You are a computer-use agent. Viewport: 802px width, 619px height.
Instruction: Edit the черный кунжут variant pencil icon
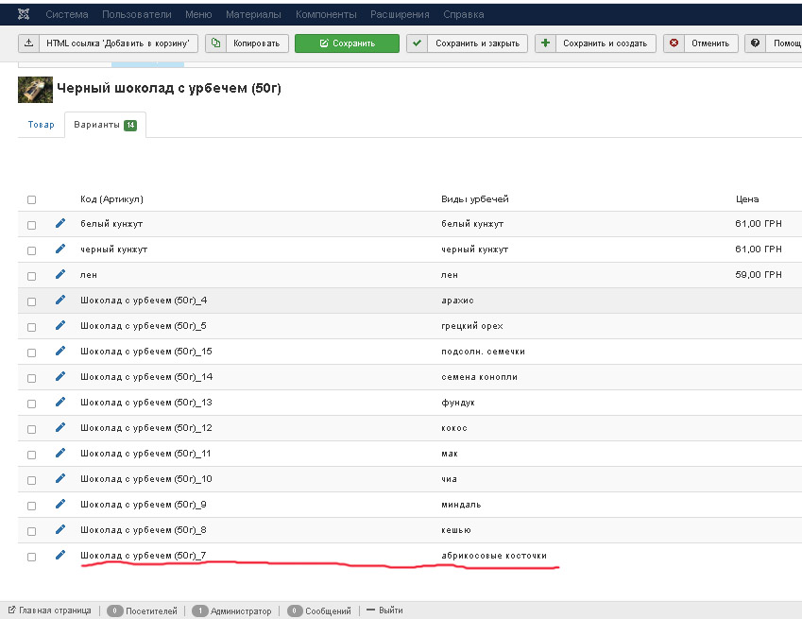click(x=60, y=249)
